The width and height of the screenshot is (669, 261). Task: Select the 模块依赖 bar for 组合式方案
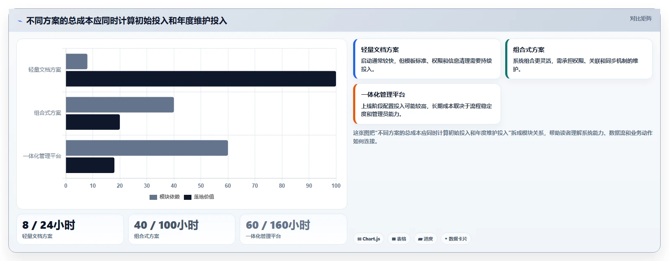click(x=120, y=105)
